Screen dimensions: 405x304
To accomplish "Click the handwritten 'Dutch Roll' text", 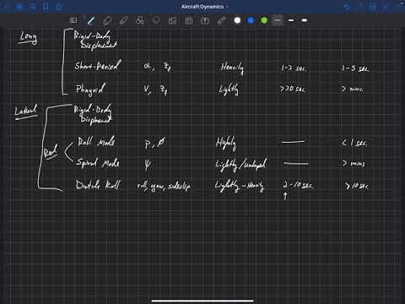I will tap(98, 185).
